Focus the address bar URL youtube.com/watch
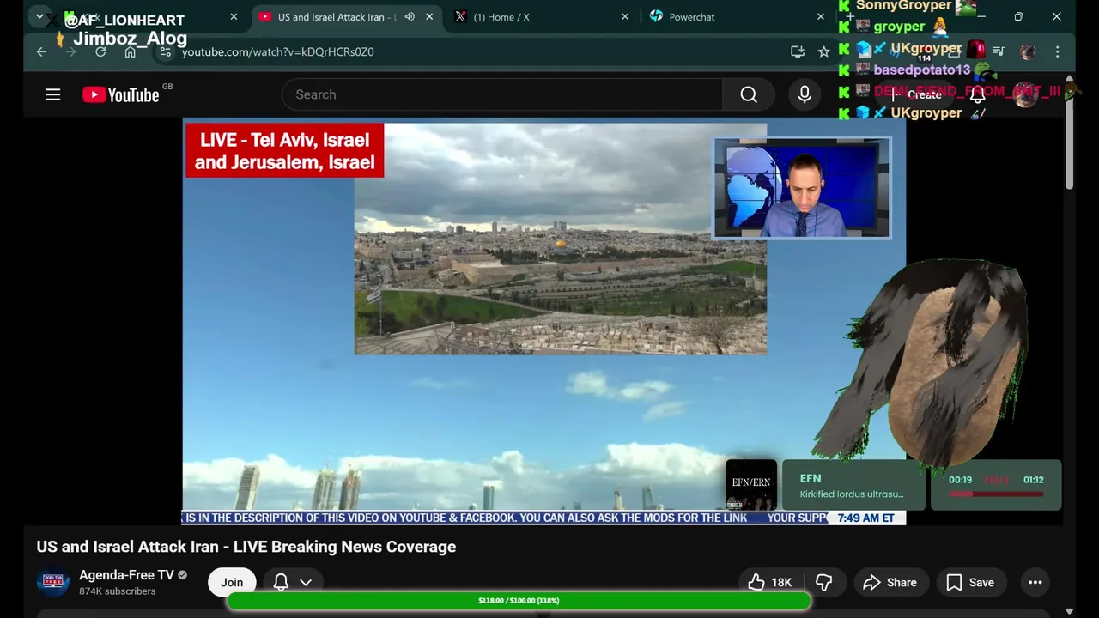The image size is (1099, 618). [x=277, y=51]
